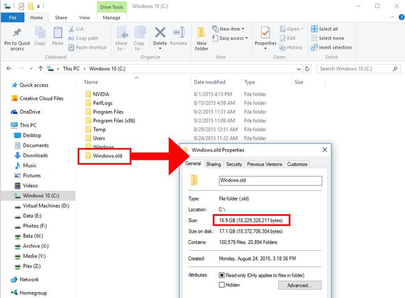Open the Customize tab in Properties
This screenshot has height=298, width=405.
point(297,164)
